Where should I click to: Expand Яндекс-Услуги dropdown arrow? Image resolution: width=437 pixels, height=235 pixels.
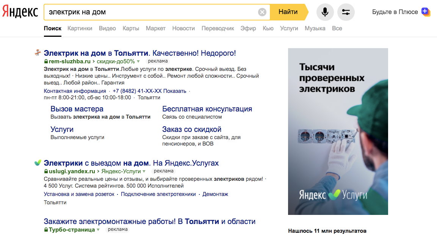[144, 171]
